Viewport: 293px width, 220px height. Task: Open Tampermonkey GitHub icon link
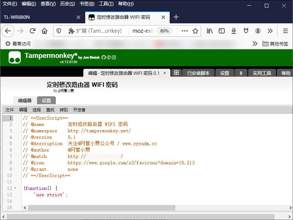pos(104,58)
